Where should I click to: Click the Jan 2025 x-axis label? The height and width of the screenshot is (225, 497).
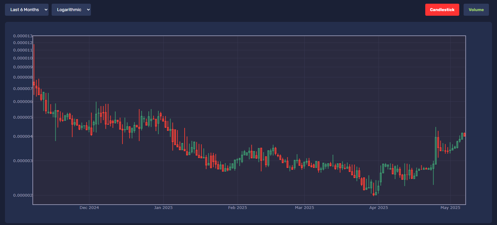(x=163, y=208)
